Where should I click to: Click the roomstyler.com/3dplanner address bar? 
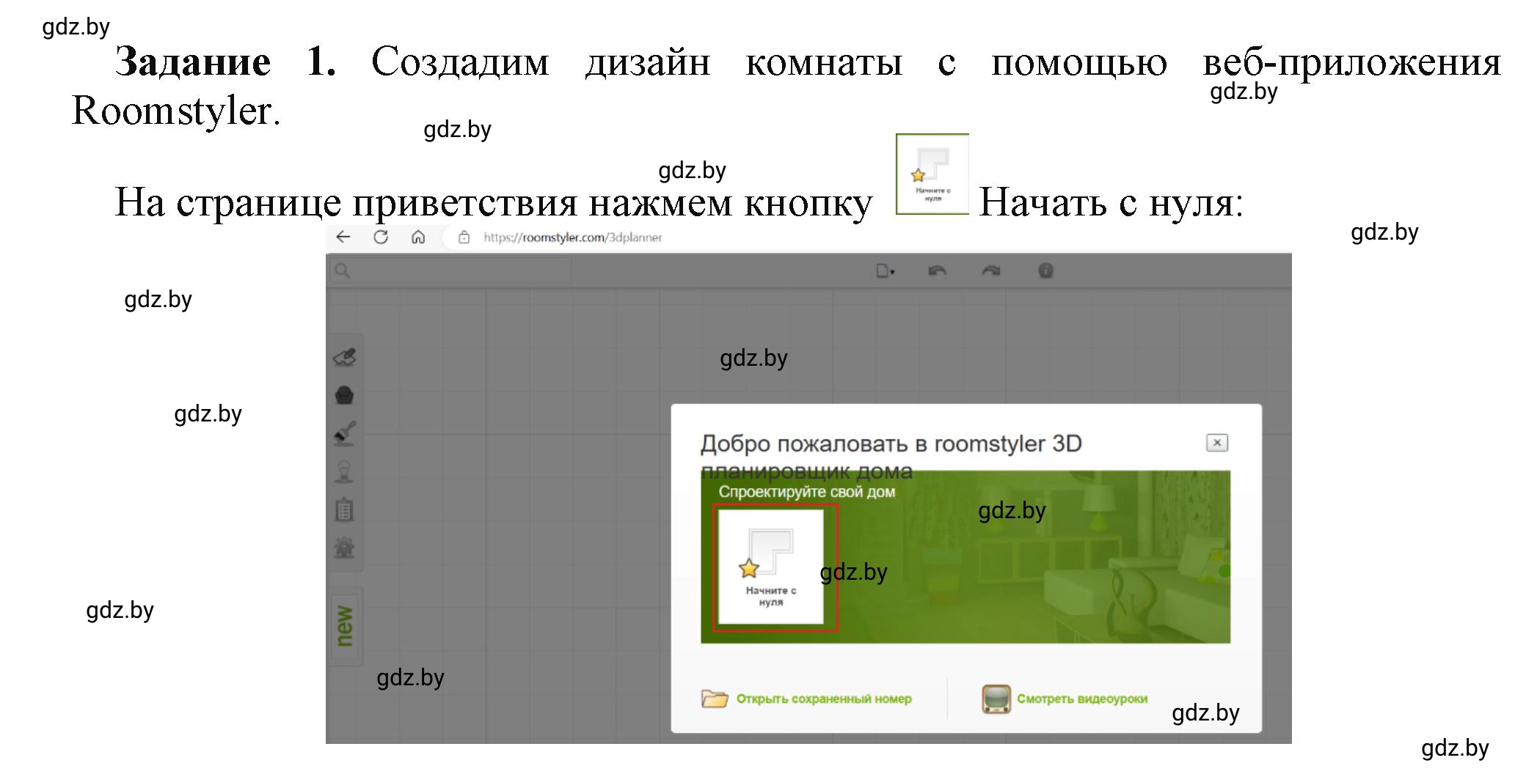(572, 237)
